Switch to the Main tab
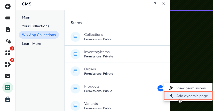The width and height of the screenshot is (213, 111). click(x=26, y=17)
